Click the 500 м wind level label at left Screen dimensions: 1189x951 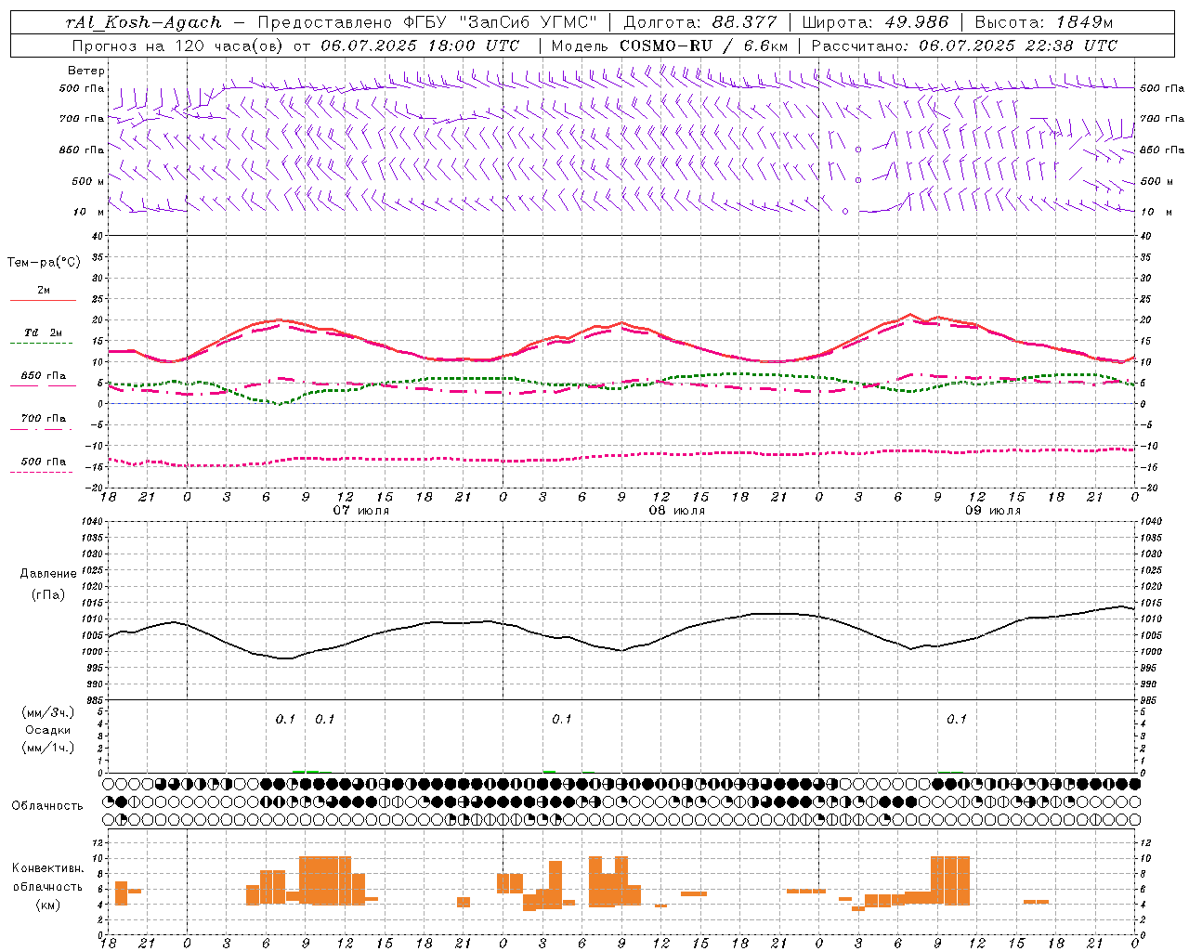pos(88,181)
